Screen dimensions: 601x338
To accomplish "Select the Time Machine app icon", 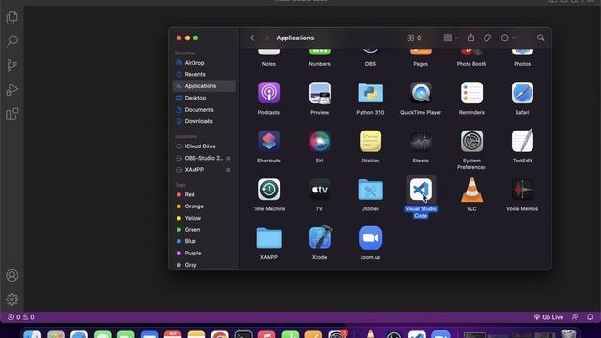I will point(269,190).
